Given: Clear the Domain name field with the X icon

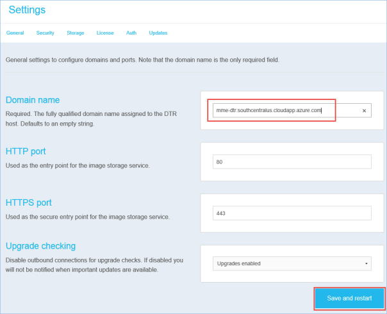Looking at the screenshot, I should [x=364, y=110].
